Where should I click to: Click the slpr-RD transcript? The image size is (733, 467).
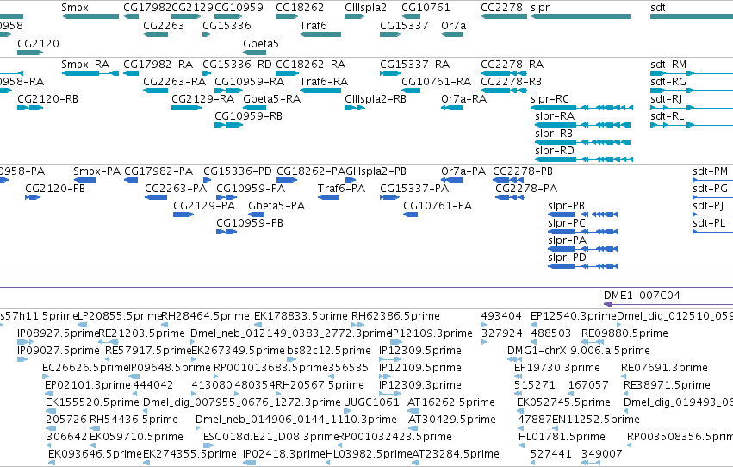pos(583,159)
